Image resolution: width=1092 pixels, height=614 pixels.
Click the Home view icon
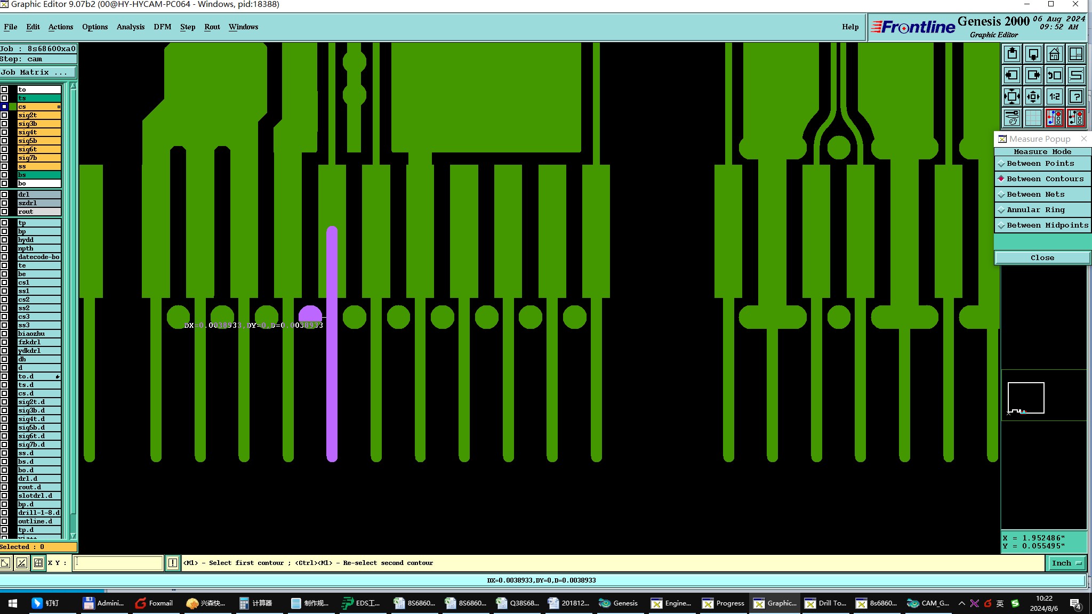(1054, 54)
